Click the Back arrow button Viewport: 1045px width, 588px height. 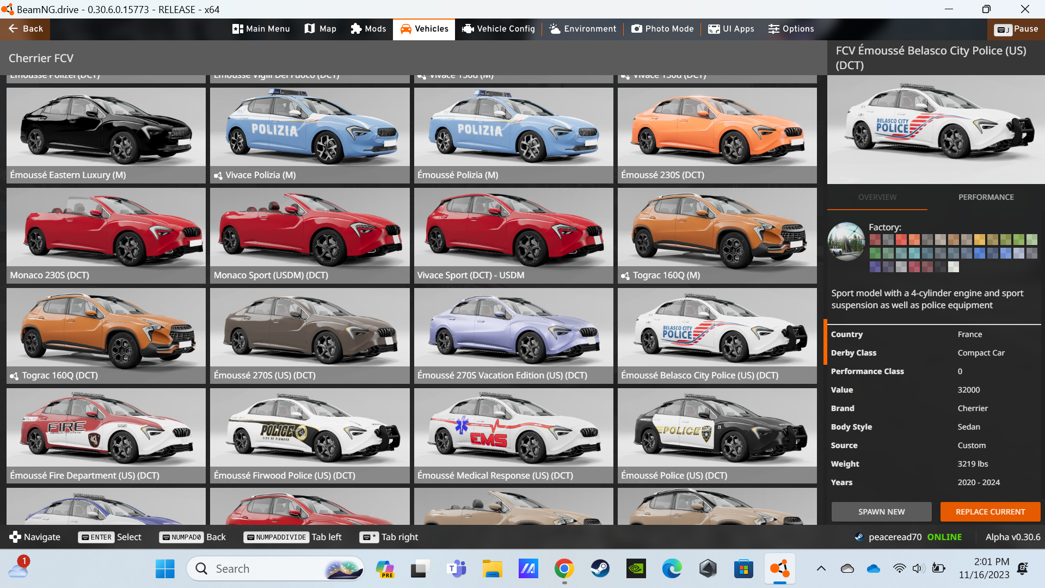pyautogui.click(x=25, y=29)
